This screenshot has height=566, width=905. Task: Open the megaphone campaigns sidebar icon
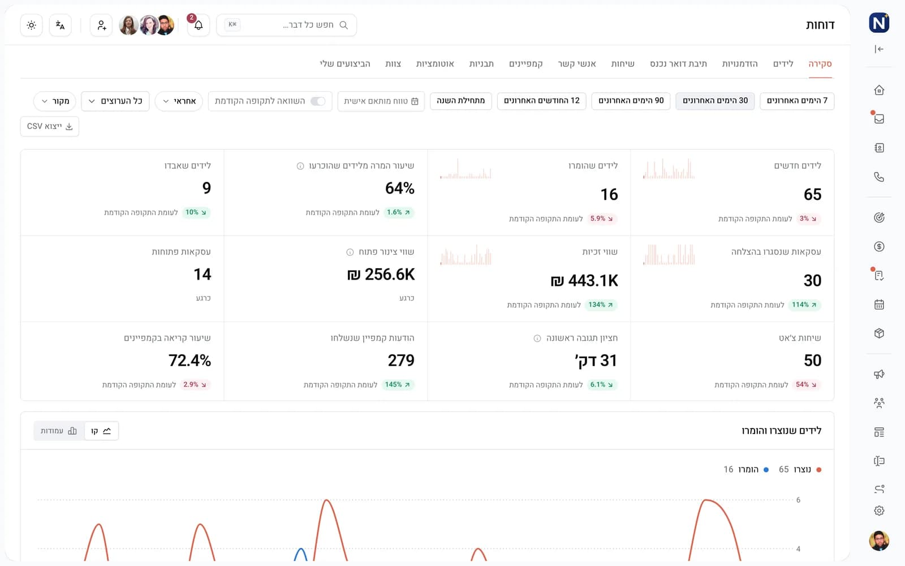pos(879,374)
